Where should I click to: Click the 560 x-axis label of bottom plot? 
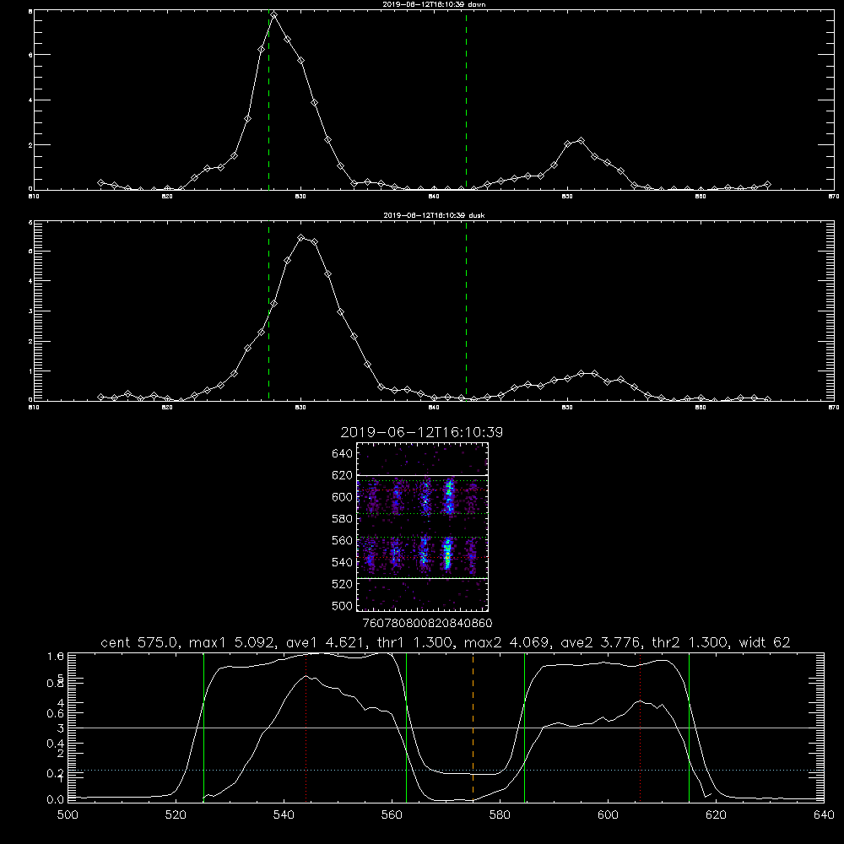pyautogui.click(x=392, y=815)
